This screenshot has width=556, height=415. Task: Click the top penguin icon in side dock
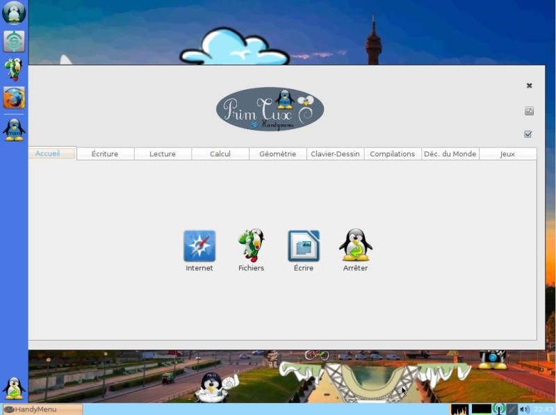tap(14, 13)
